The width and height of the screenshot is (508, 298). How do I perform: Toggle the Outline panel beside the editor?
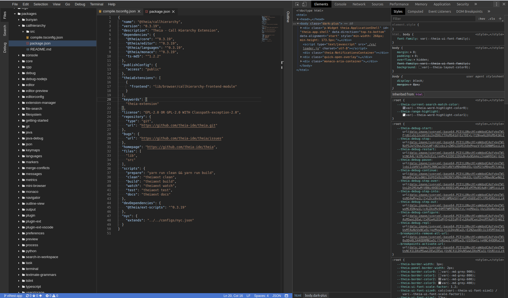click(287, 16)
